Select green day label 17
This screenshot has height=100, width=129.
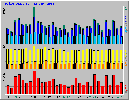pyautogui.click(x=68, y=97)
